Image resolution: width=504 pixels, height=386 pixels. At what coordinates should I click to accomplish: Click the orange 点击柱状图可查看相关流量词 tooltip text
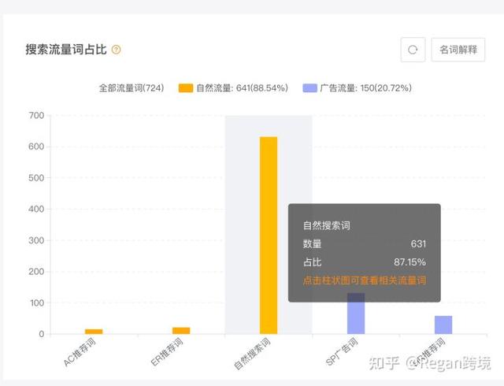[364, 281]
